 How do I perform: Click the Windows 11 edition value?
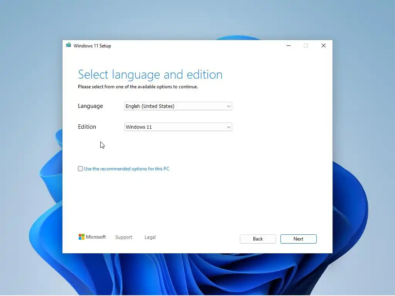coord(139,127)
